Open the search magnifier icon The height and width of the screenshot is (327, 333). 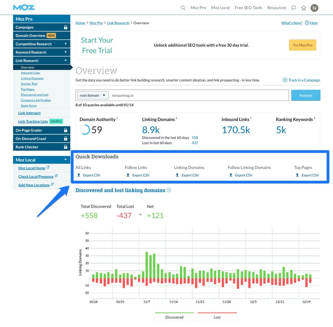click(x=183, y=7)
